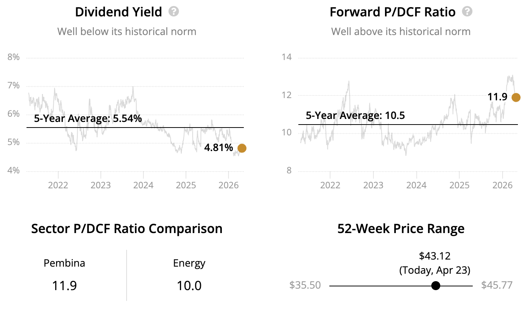Click 2026 on the P/DCF chart axis
Screen dimensions: 528x311
click(502, 185)
